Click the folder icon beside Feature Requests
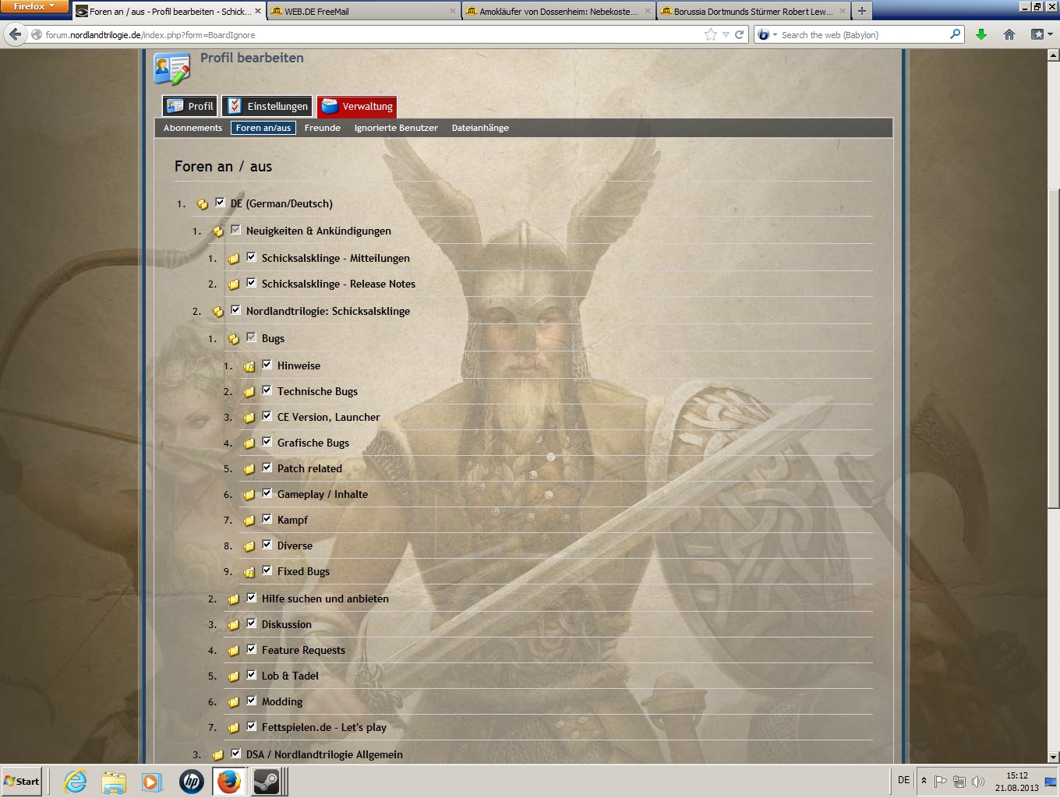 click(234, 651)
